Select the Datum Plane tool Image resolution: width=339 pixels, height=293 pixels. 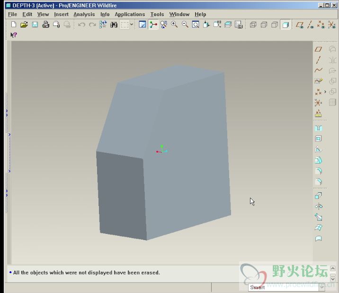pos(318,49)
